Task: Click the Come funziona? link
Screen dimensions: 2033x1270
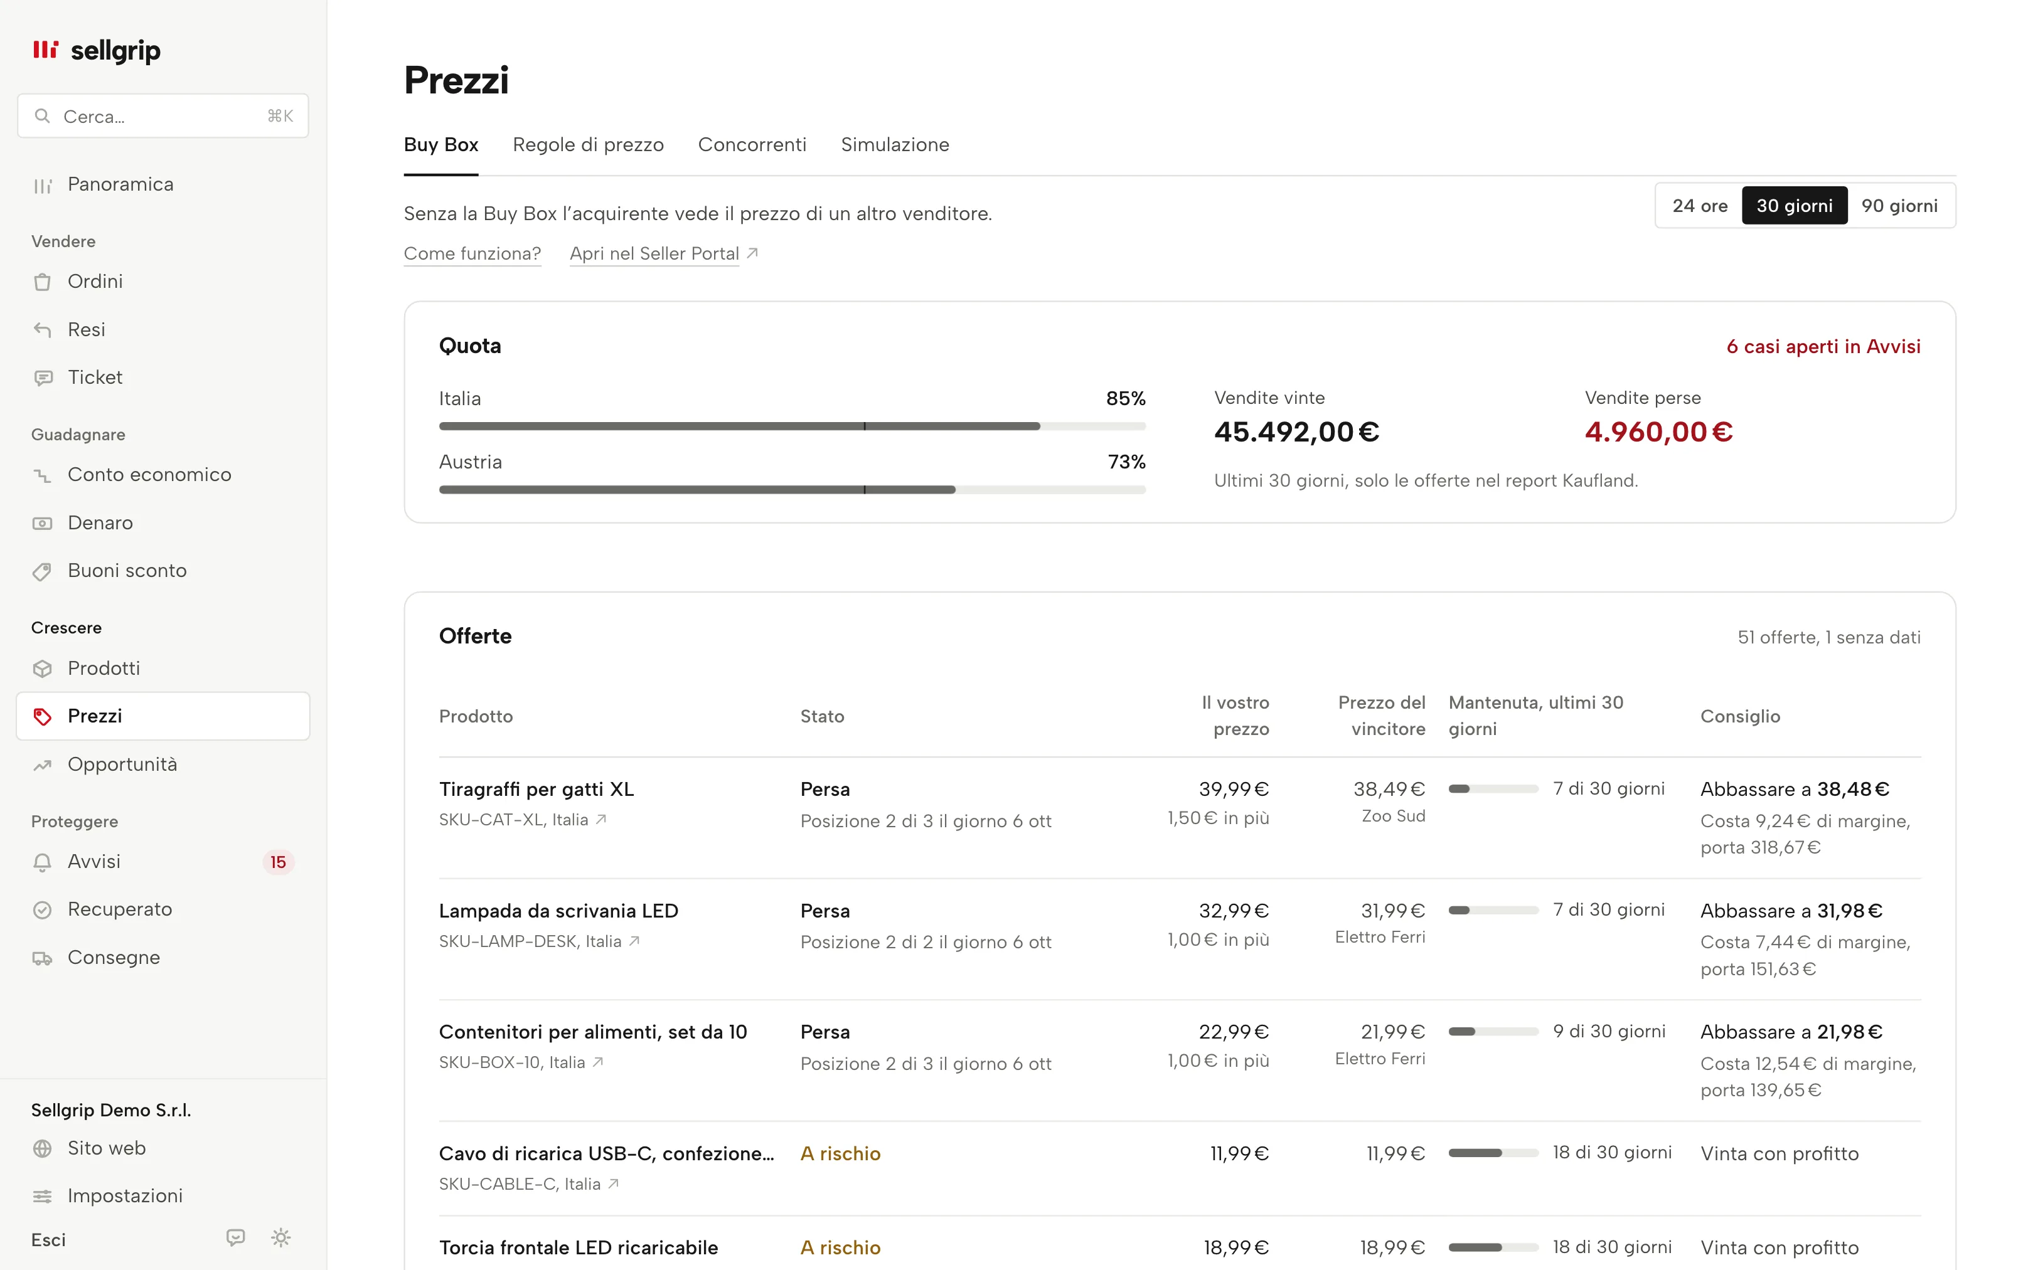Action: coord(472,253)
